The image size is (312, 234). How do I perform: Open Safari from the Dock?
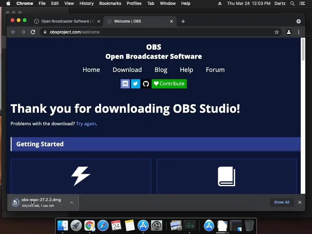[x=103, y=226]
